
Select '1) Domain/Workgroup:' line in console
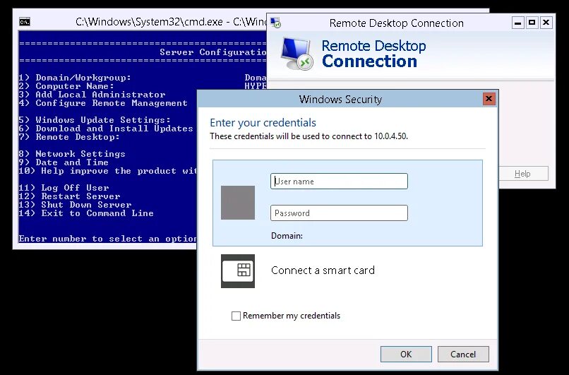(x=75, y=78)
